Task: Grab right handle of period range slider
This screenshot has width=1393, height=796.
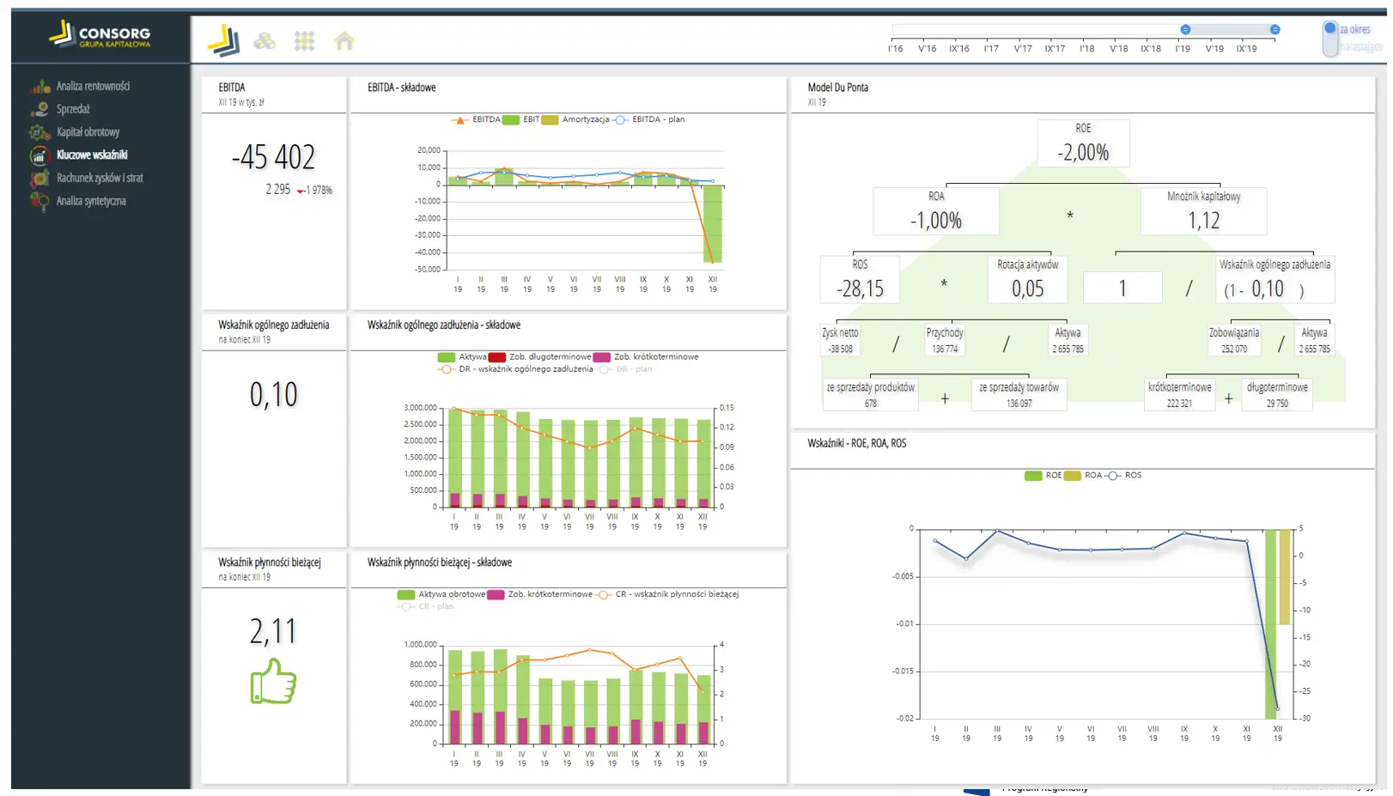Action: [x=1275, y=29]
